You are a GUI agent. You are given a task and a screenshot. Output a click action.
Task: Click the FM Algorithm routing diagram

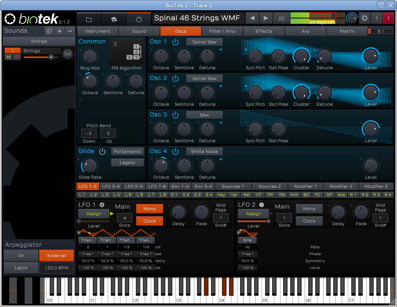pyautogui.click(x=127, y=52)
